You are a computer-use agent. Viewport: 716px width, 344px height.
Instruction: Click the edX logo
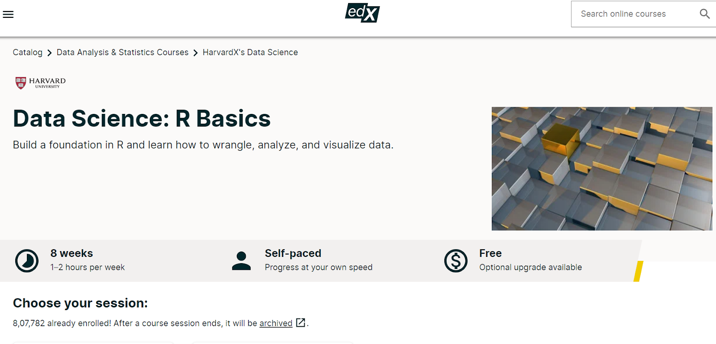(x=362, y=13)
